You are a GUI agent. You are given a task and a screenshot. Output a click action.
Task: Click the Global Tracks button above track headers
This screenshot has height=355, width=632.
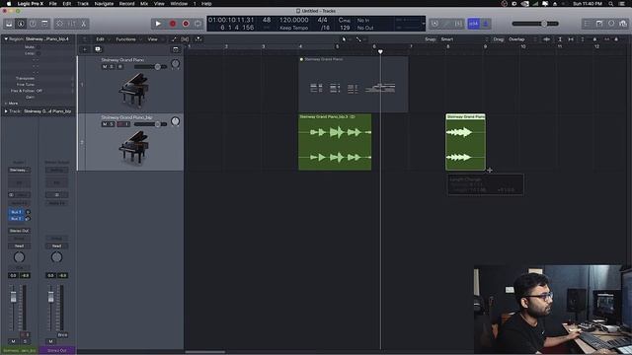pos(176,49)
